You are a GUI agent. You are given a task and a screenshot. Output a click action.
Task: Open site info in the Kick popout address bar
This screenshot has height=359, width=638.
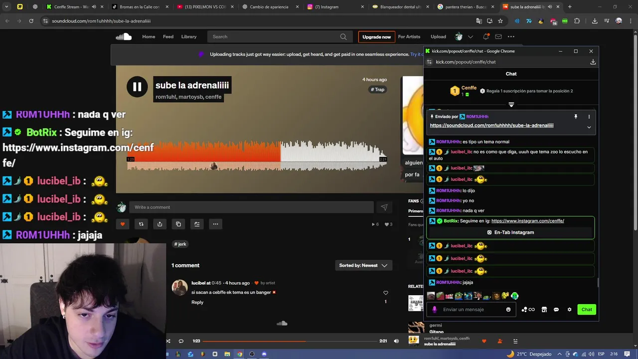430,62
